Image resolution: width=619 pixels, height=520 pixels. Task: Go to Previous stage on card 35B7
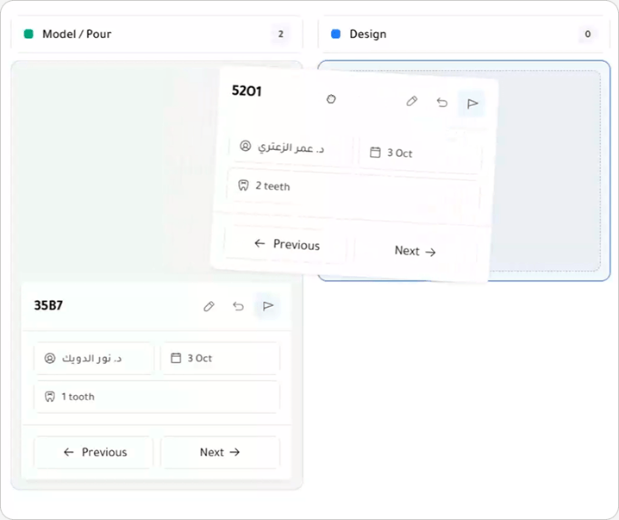94,452
